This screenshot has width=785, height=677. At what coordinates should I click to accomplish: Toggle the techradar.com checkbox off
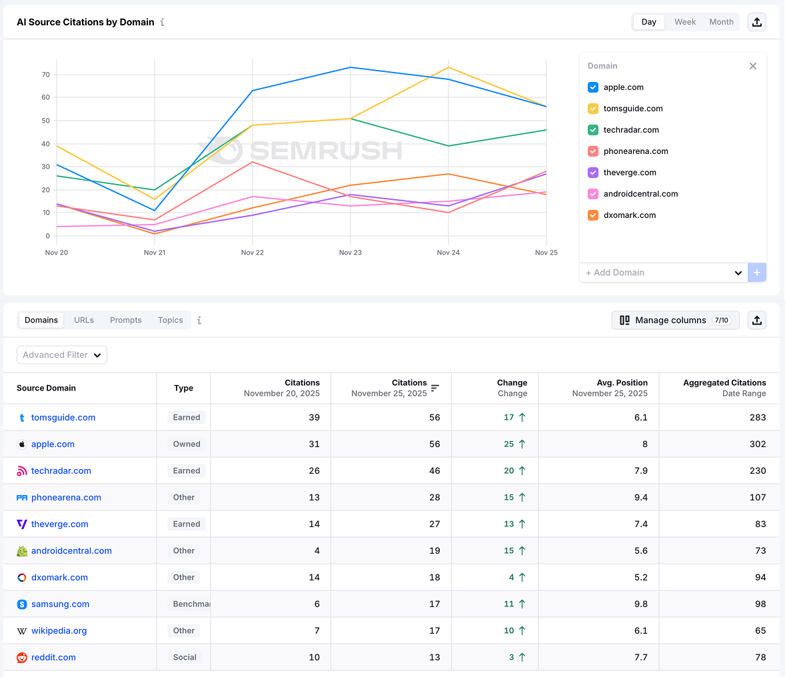click(x=592, y=130)
